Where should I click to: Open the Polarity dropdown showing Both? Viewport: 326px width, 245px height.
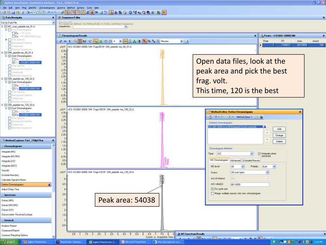click(x=274, y=167)
